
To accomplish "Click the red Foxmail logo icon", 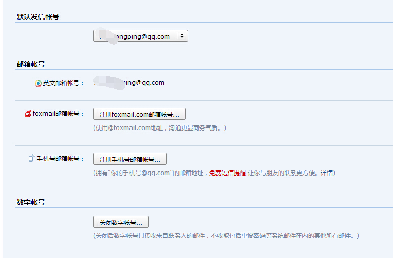I will tap(28, 114).
